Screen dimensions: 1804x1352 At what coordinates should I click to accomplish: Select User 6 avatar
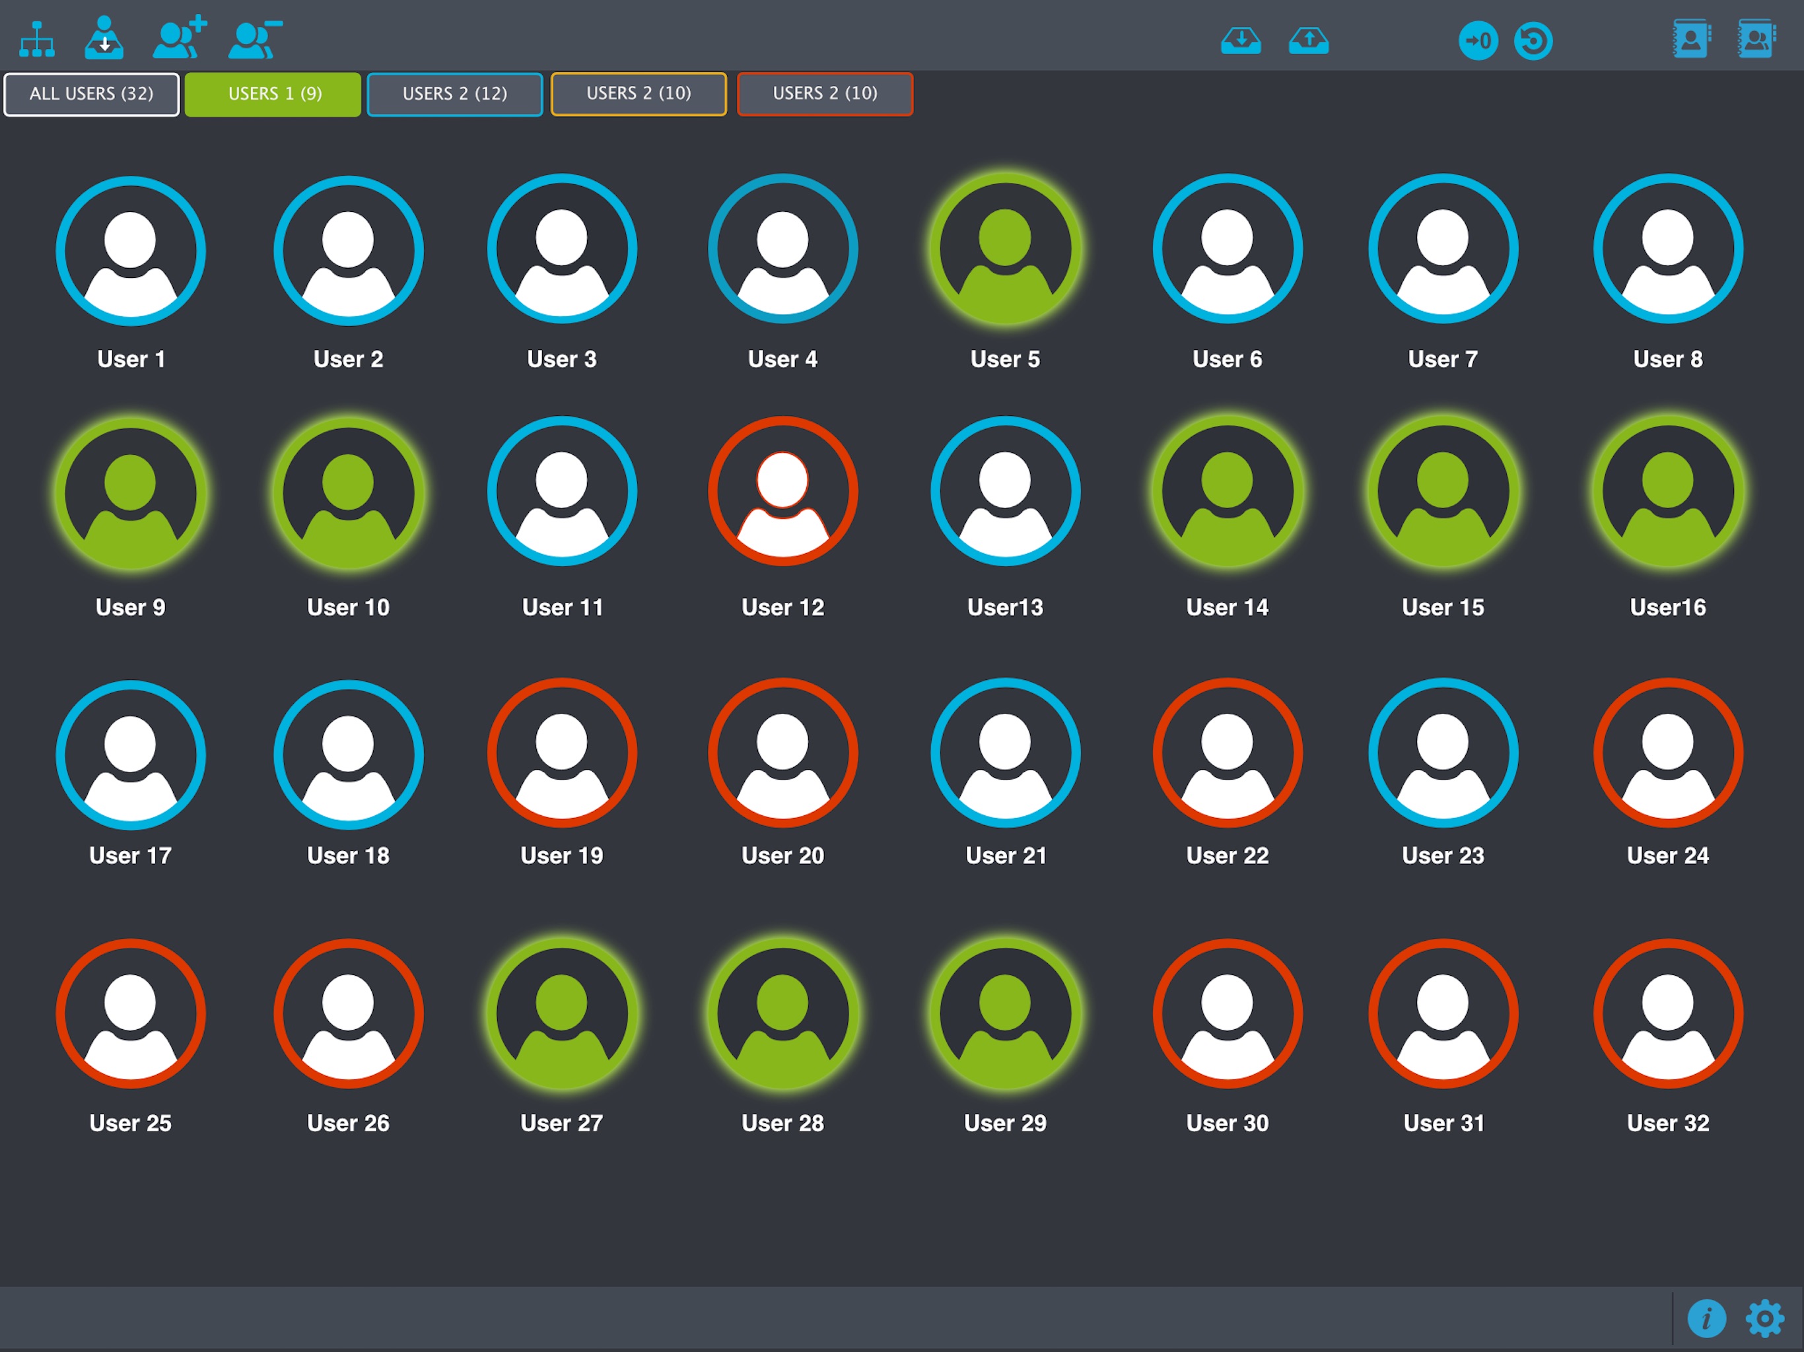(x=1228, y=249)
